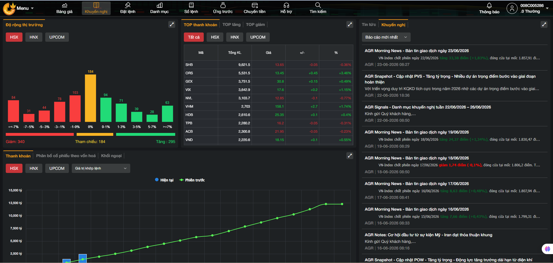Open the Báo cáo mới nhất dropdown

386,37
